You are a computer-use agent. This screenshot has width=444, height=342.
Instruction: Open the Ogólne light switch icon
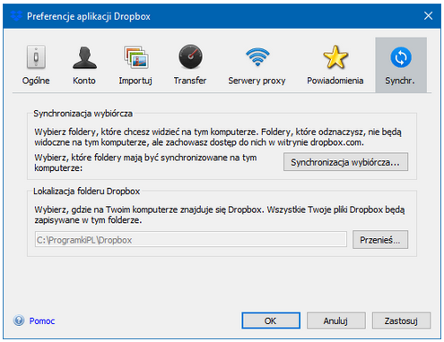[x=36, y=57]
